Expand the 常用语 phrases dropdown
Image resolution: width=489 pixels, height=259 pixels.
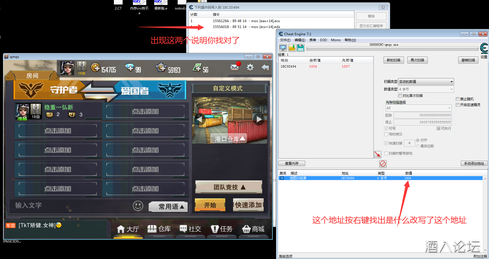pos(168,207)
